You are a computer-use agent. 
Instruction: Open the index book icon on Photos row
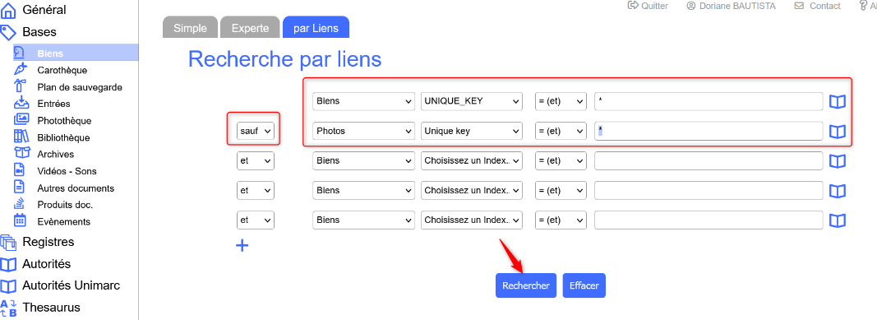point(837,131)
